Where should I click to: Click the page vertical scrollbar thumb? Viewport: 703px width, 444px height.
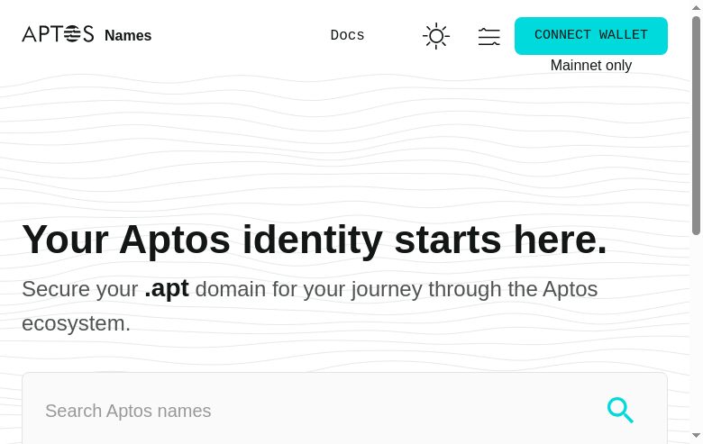click(x=696, y=125)
